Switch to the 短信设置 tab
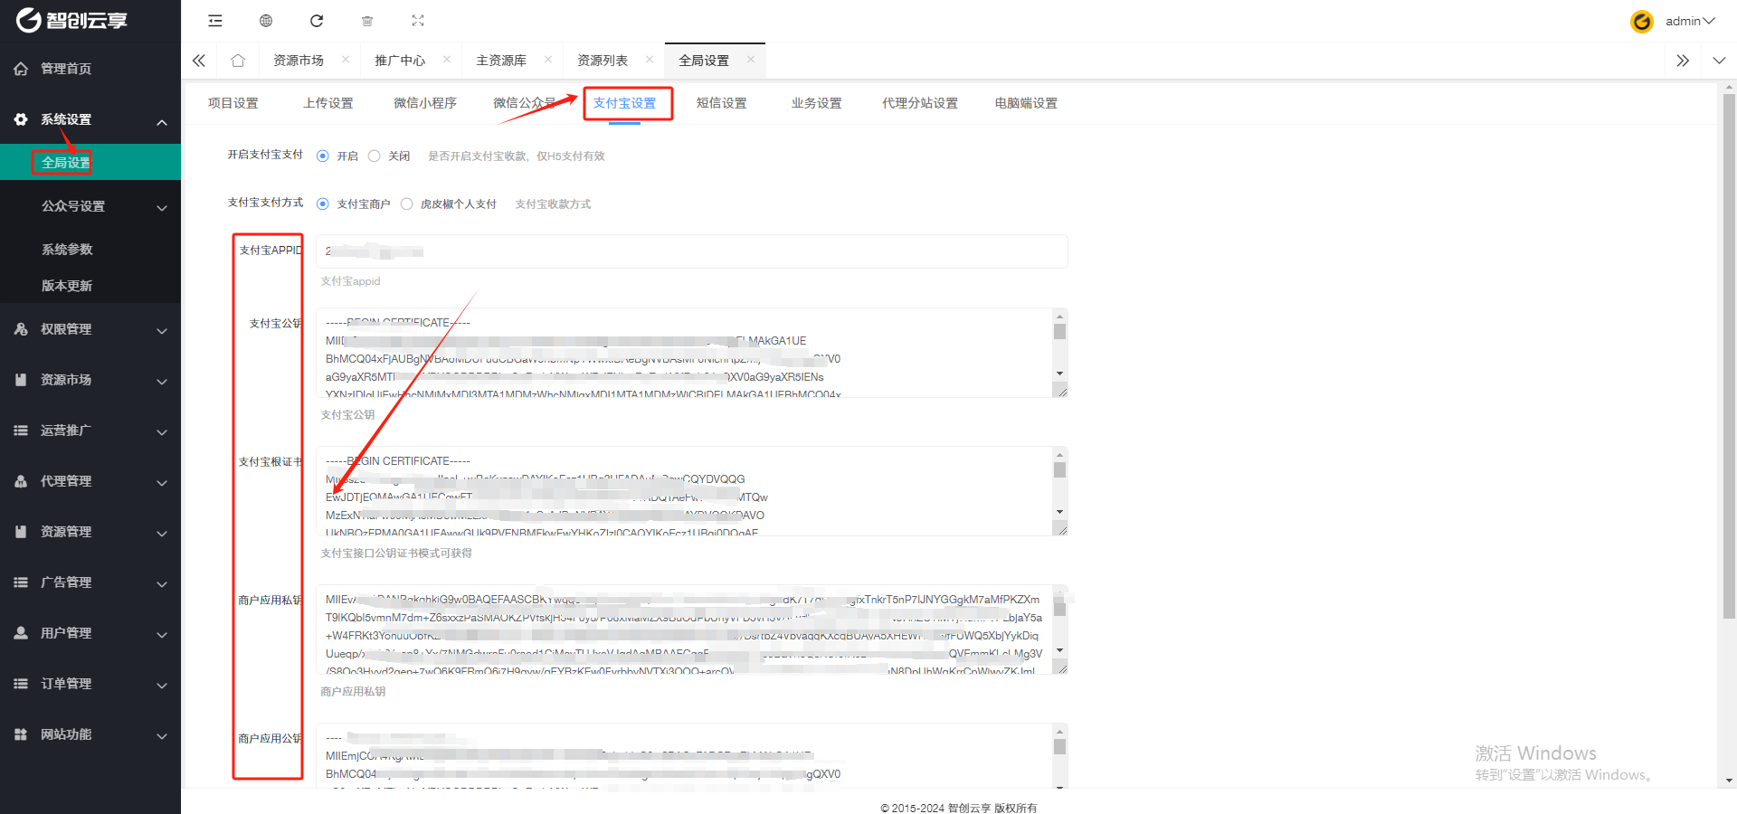1737x814 pixels. [x=722, y=103]
